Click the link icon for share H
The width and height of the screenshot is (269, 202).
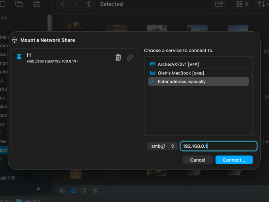[130, 58]
